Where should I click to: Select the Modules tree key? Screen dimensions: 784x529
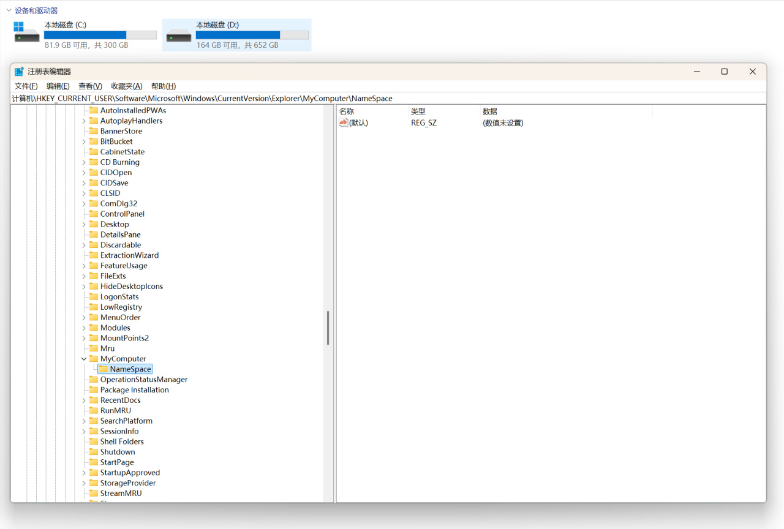(x=115, y=328)
